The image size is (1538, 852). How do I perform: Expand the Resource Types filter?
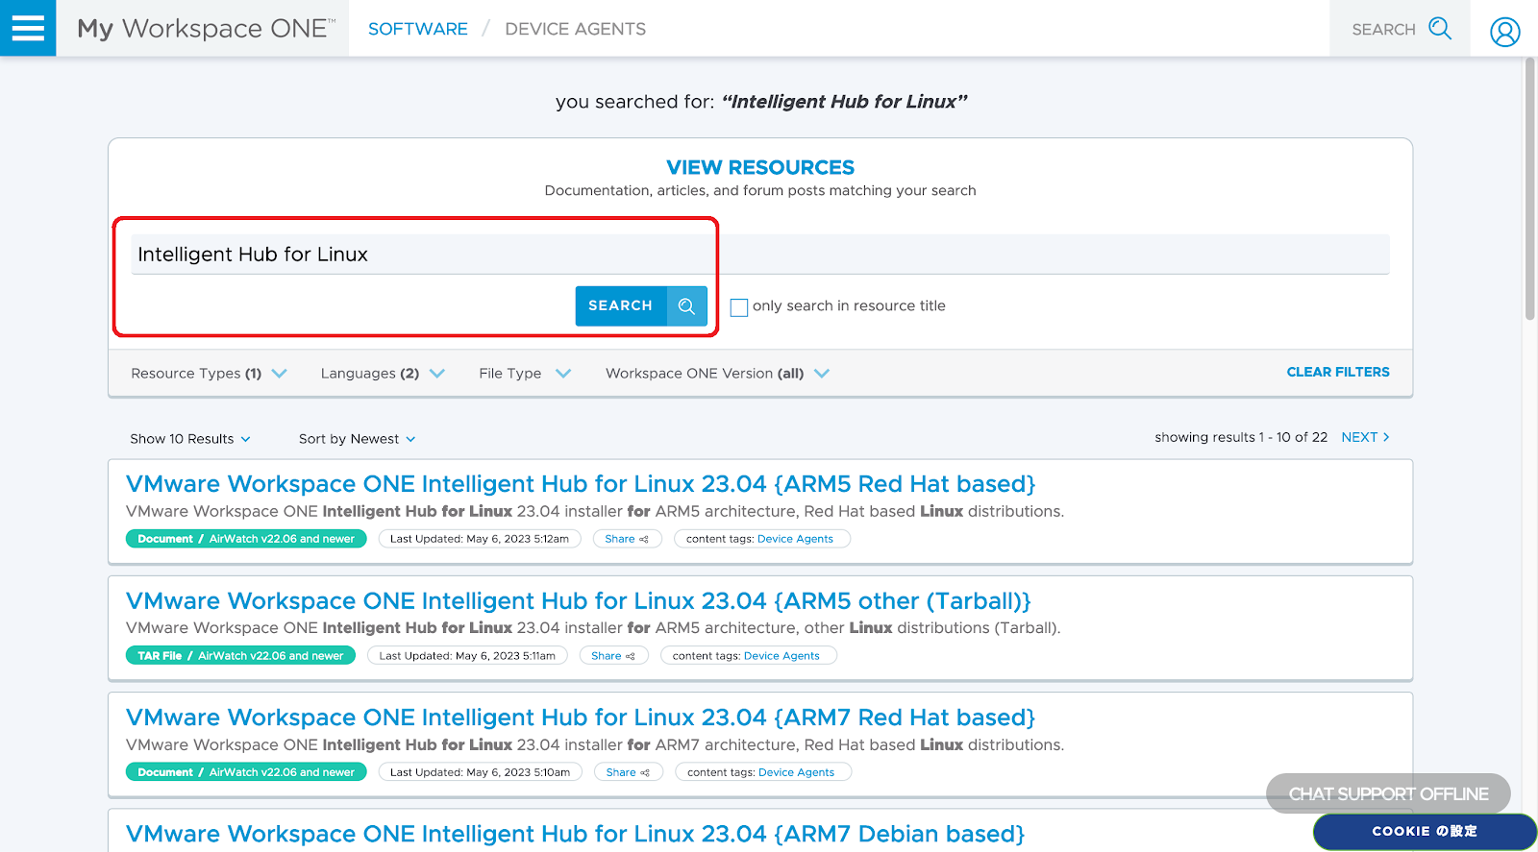tap(209, 374)
